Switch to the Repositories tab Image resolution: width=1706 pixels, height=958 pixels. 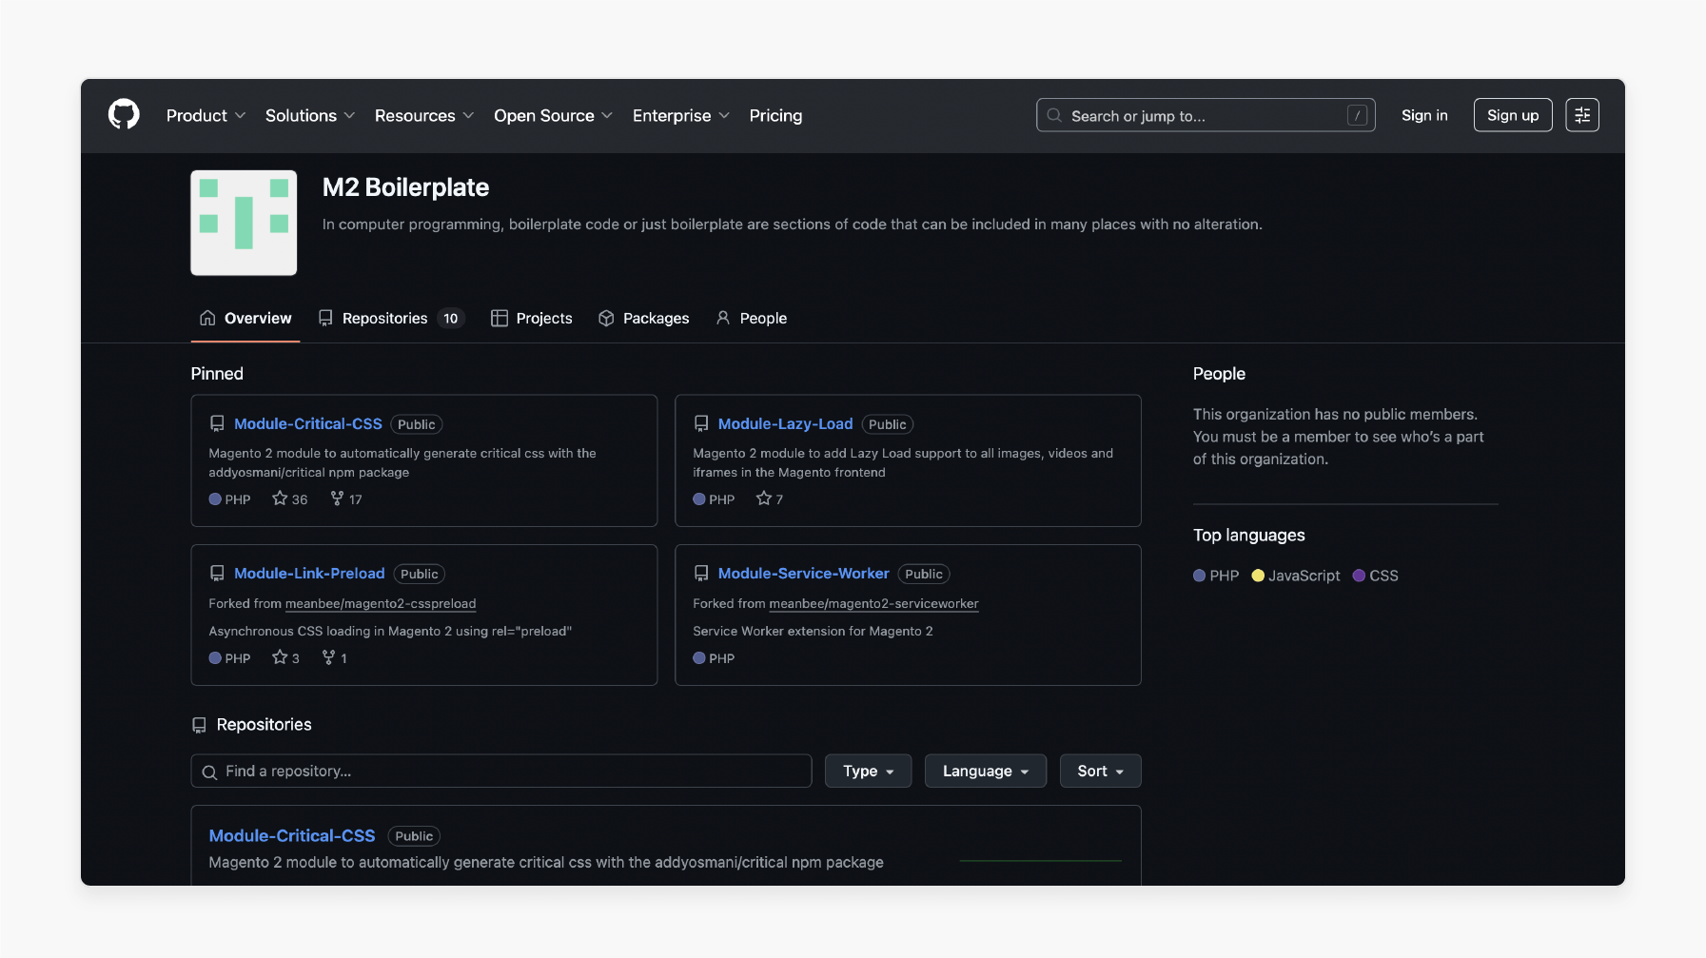pyautogui.click(x=391, y=318)
